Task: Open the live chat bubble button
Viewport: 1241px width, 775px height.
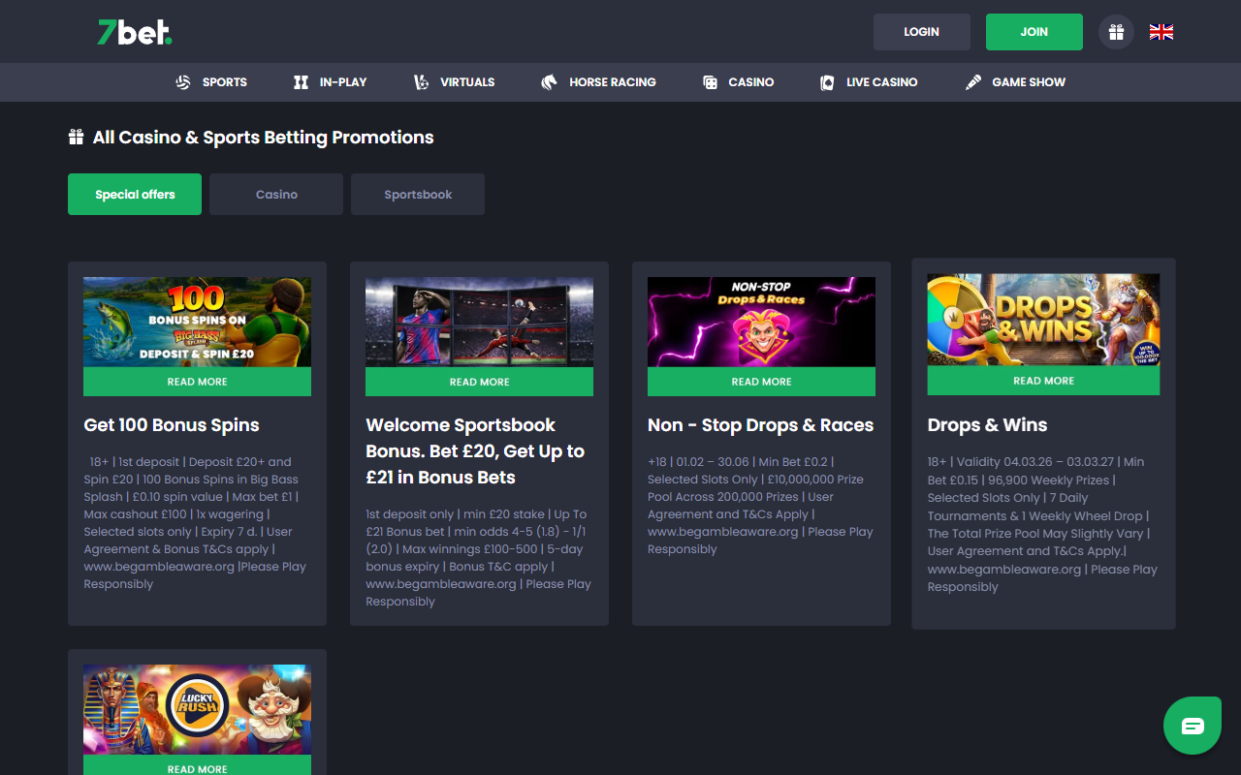Action: coord(1193,726)
